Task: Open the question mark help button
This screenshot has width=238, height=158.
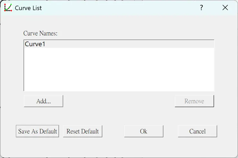Action: click(201, 8)
